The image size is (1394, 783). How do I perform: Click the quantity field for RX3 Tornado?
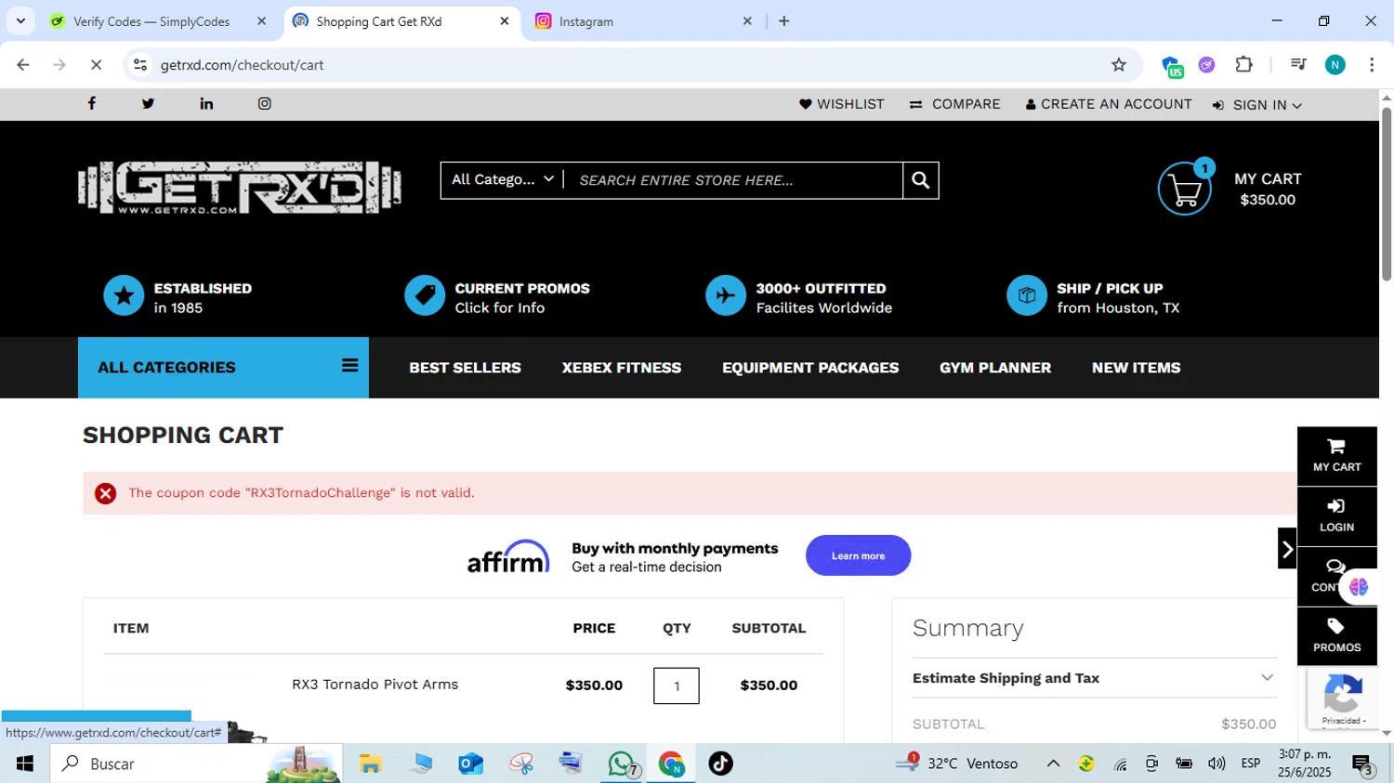[x=677, y=685]
